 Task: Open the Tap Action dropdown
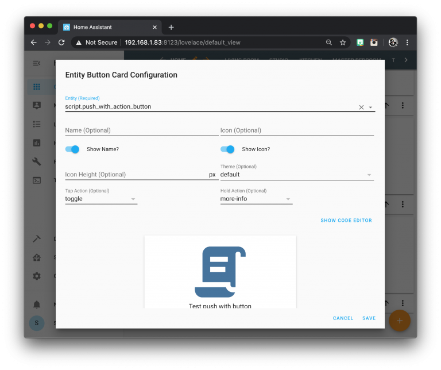tap(133, 199)
